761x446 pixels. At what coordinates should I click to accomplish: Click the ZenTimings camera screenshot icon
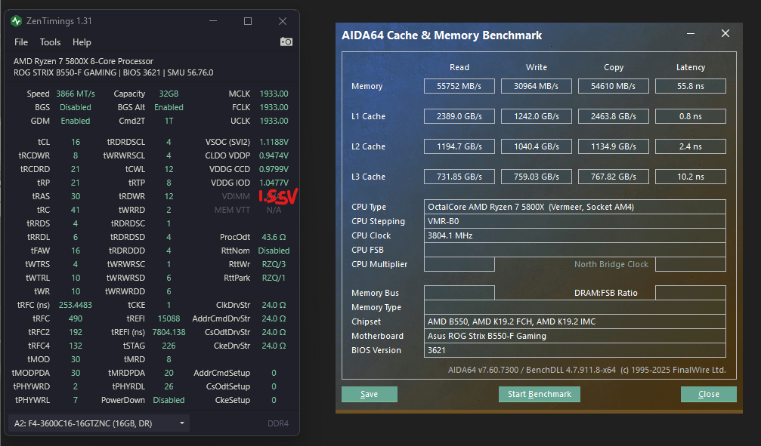click(286, 42)
